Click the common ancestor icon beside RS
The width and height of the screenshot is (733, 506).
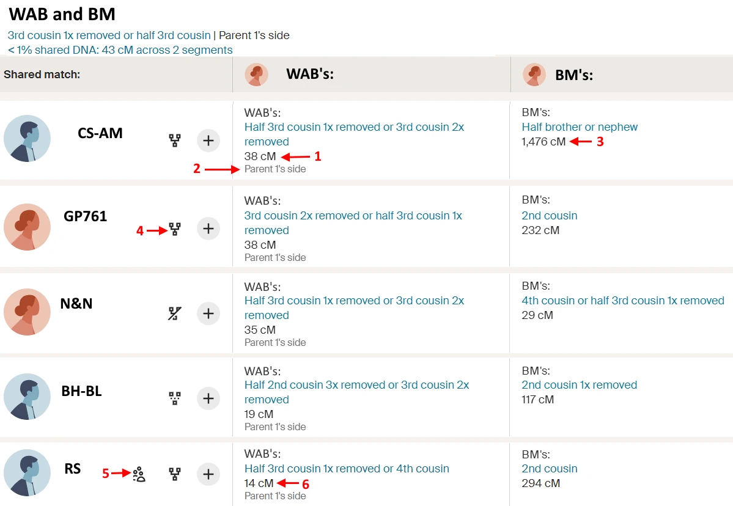pyautogui.click(x=139, y=474)
